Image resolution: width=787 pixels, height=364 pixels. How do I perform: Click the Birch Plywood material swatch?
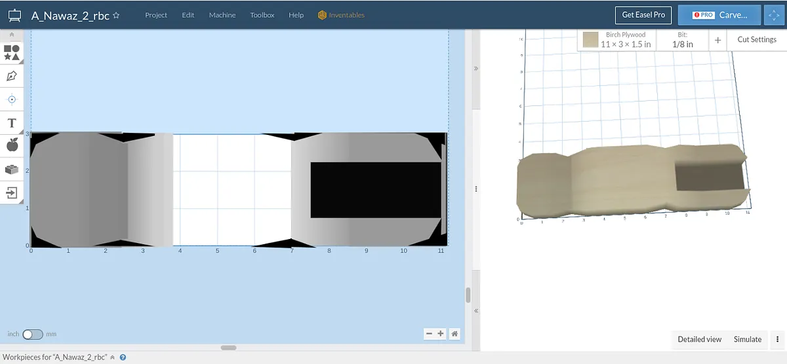pyautogui.click(x=592, y=40)
